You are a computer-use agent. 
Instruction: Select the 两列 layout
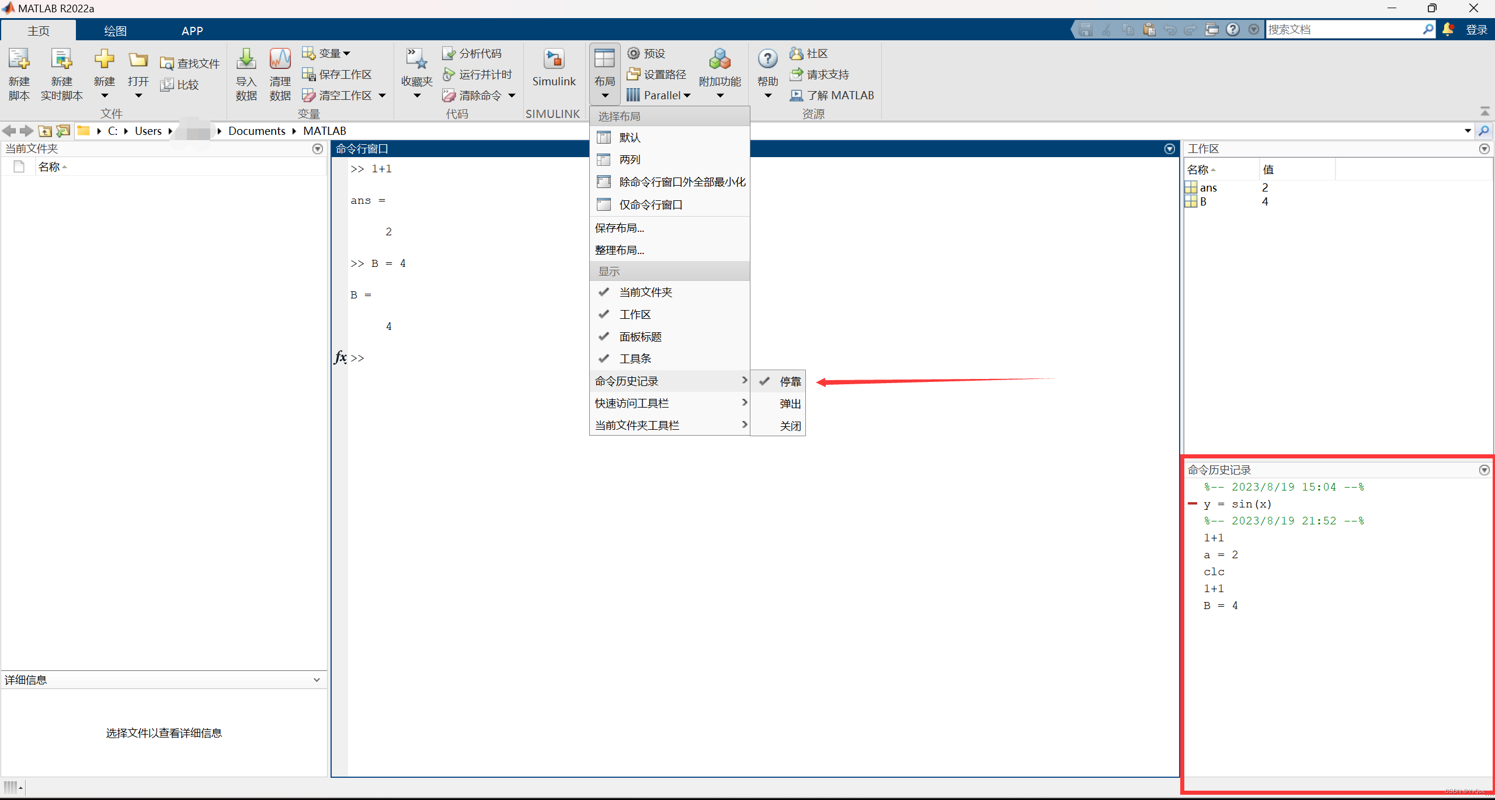pyautogui.click(x=669, y=159)
